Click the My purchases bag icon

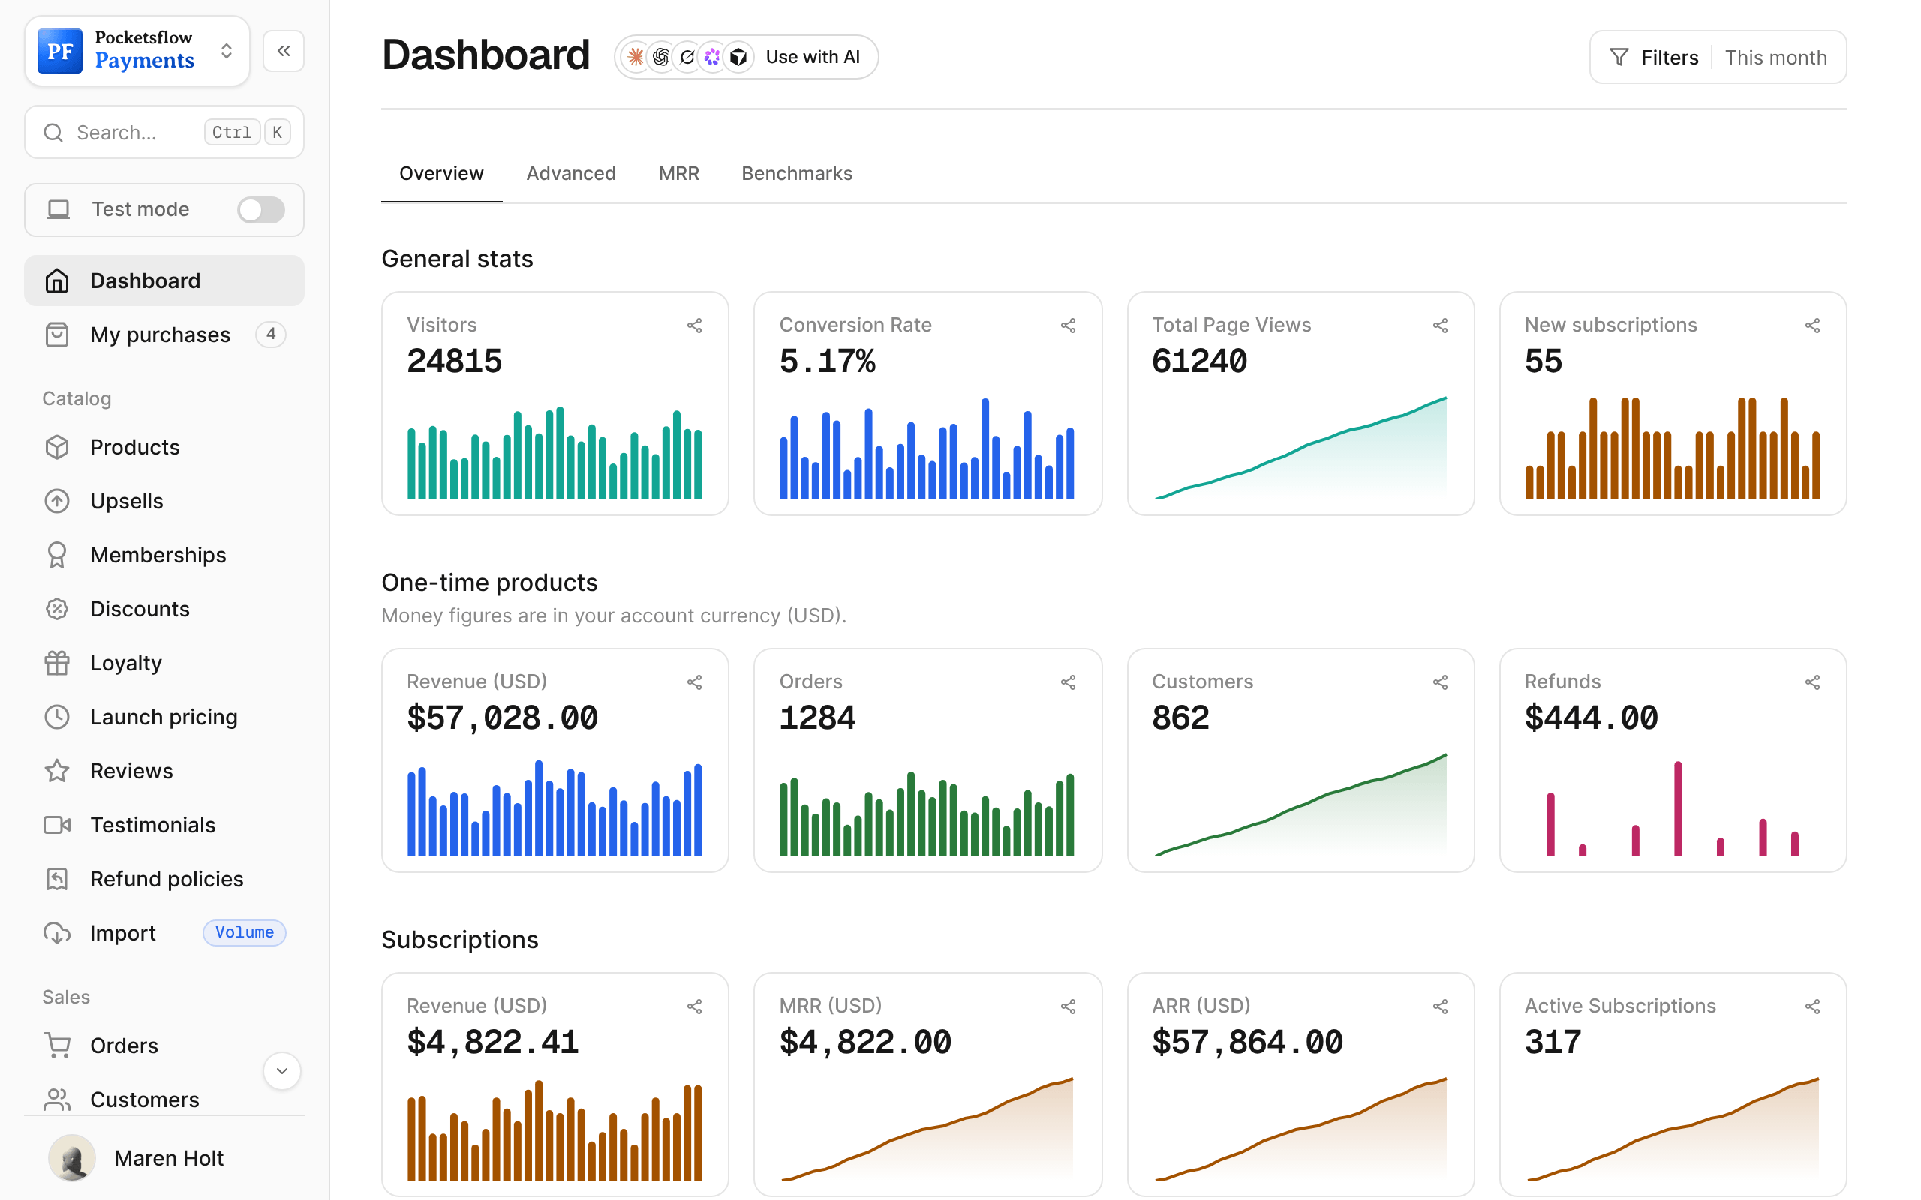click(x=57, y=334)
